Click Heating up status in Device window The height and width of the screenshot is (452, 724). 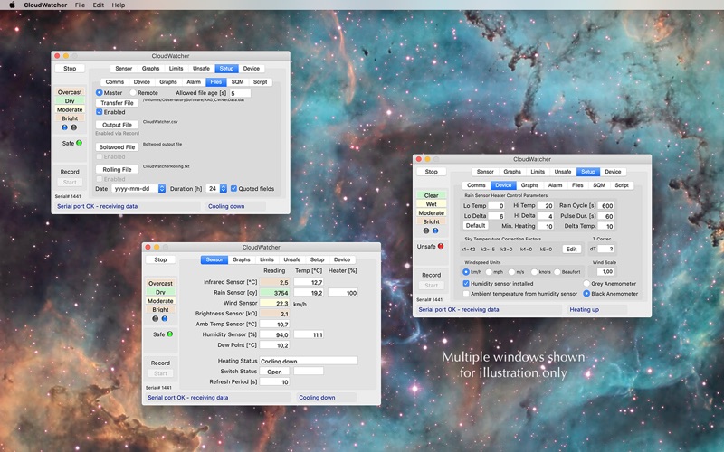[x=584, y=309]
